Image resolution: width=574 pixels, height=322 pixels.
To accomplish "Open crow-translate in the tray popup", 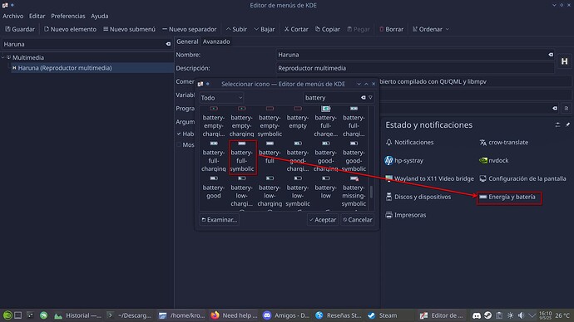I will click(x=504, y=143).
